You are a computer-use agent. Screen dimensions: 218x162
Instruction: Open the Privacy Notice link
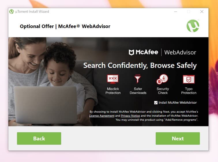pyautogui.click(x=130, y=116)
